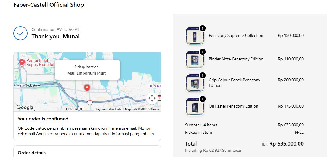Click the FREE pickup cost value
The image size is (327, 157).
(x=299, y=132)
